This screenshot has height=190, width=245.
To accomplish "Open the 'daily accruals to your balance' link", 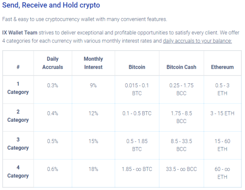I will 197,41.
